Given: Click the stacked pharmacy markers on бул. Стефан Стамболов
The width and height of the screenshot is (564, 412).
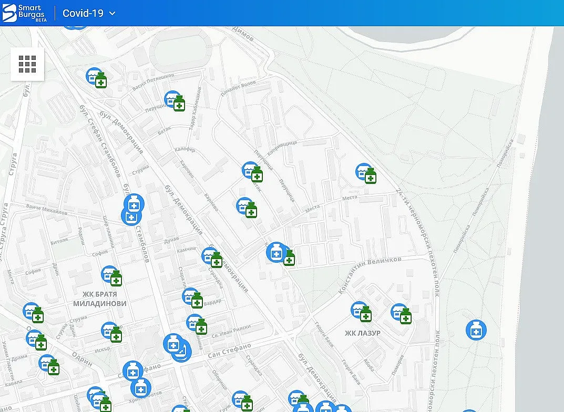Looking at the screenshot, I should point(132,209).
